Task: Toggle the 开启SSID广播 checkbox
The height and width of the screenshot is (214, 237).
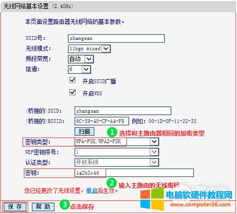Action: point(73,80)
